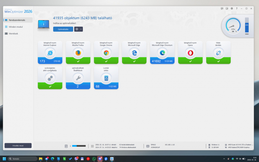The image size is (259, 162).
Task: Open the unnecessary services gears tile
Action: (x=50, y=78)
